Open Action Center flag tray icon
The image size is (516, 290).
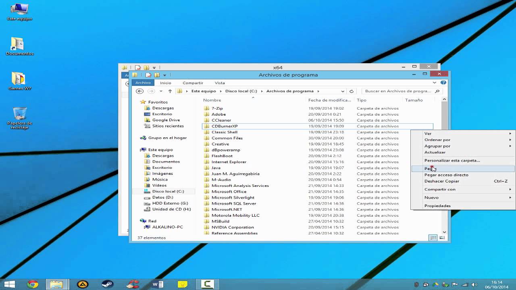tap(455, 285)
